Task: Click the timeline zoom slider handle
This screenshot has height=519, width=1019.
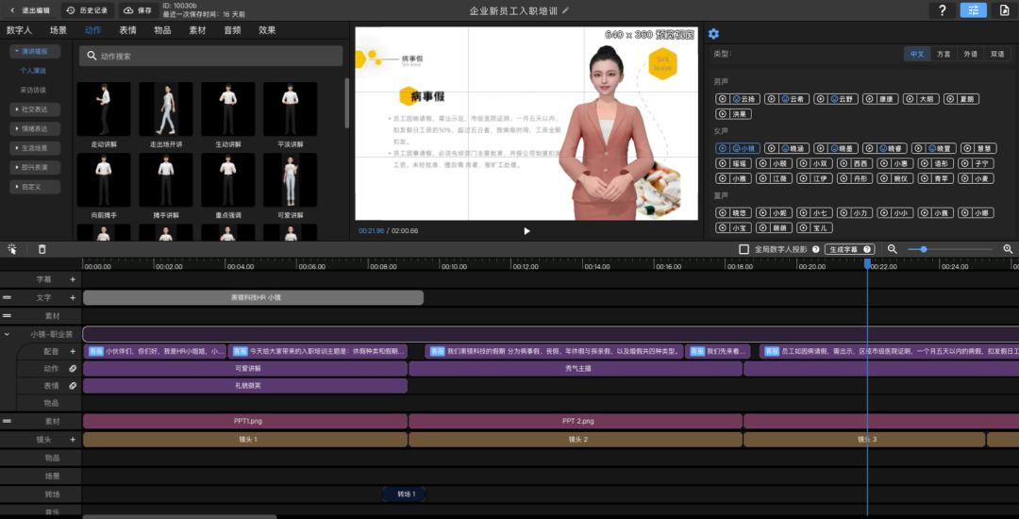Action: click(x=923, y=249)
